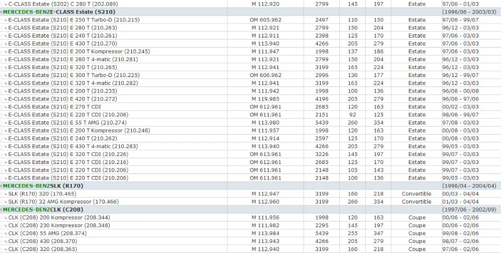
Task: Click engine code OM 613.961
Action: (266, 154)
